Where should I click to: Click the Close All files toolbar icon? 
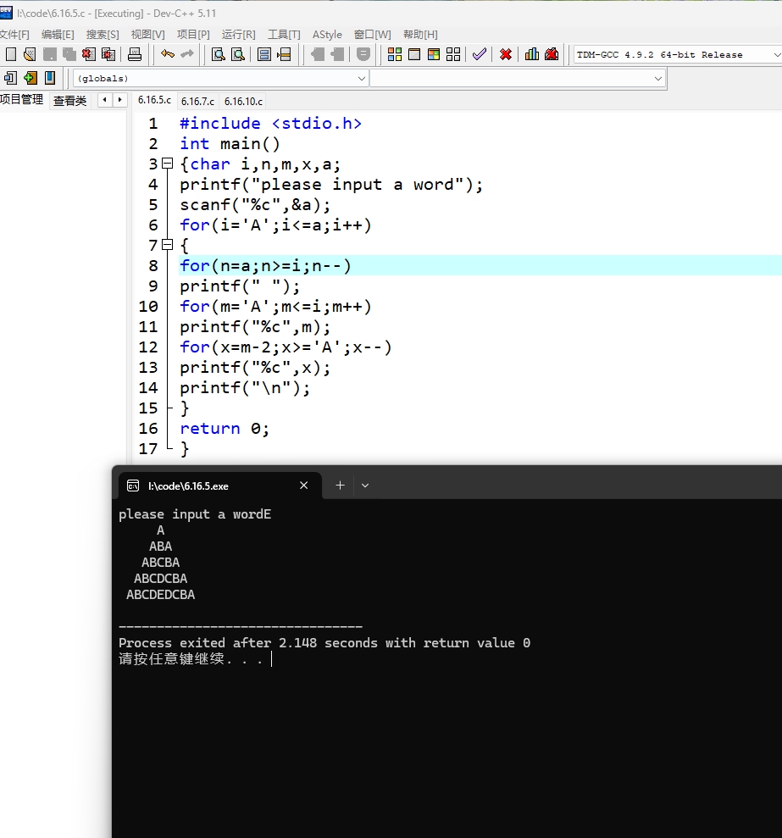108,54
